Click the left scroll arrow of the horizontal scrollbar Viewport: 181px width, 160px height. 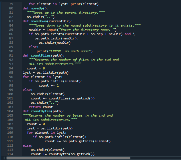pos(4,158)
